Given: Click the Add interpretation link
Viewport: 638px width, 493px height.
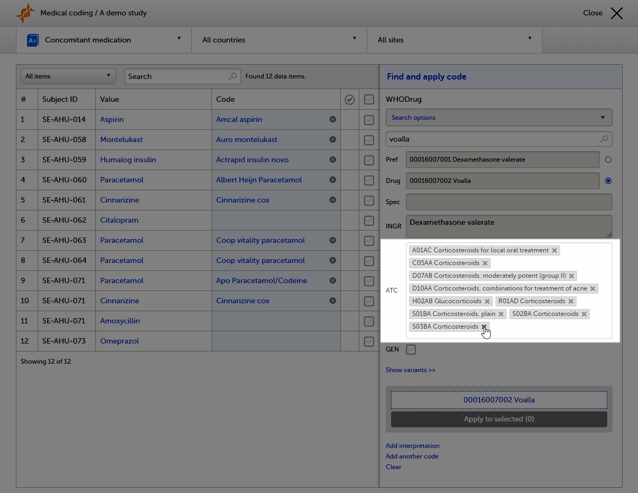Looking at the screenshot, I should (412, 446).
